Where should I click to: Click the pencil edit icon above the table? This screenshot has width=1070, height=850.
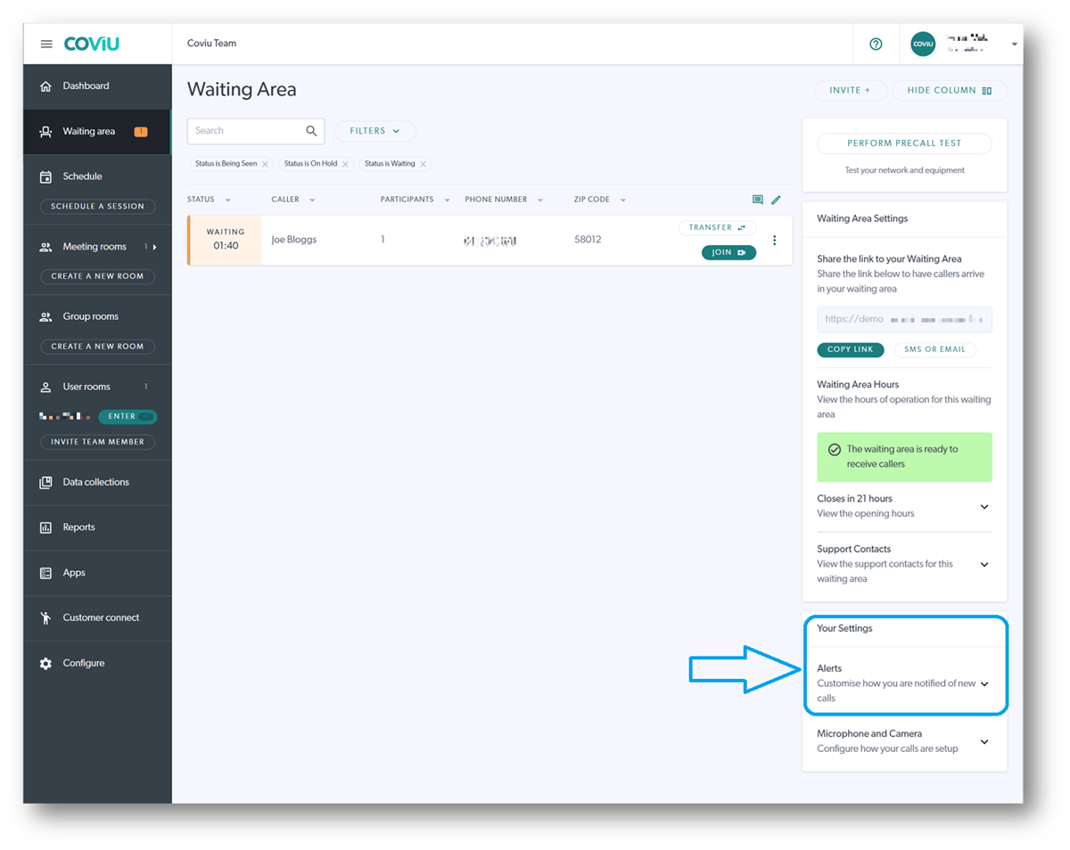(x=776, y=200)
